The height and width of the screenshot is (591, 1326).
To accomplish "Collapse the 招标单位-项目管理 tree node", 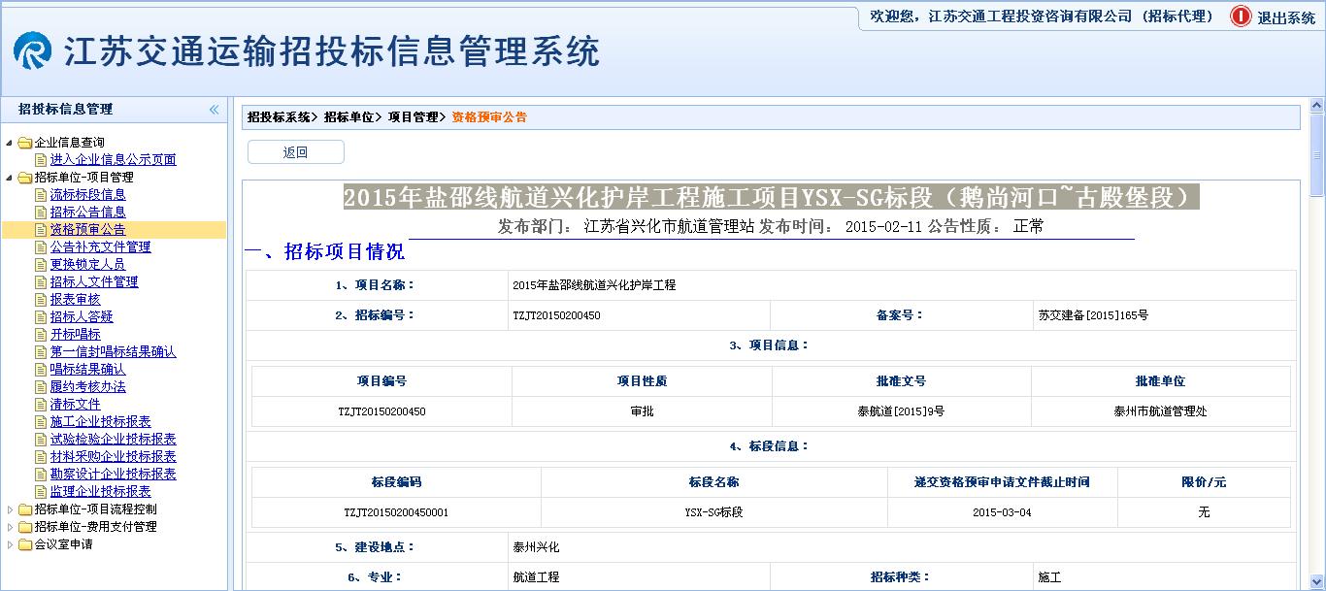I will 10,178.
